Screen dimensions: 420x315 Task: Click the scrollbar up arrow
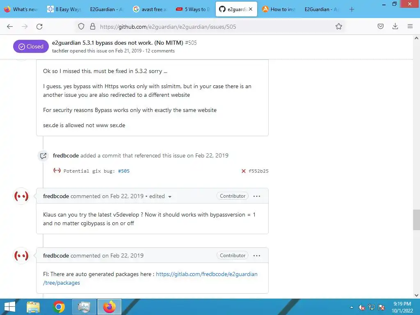(416, 38)
